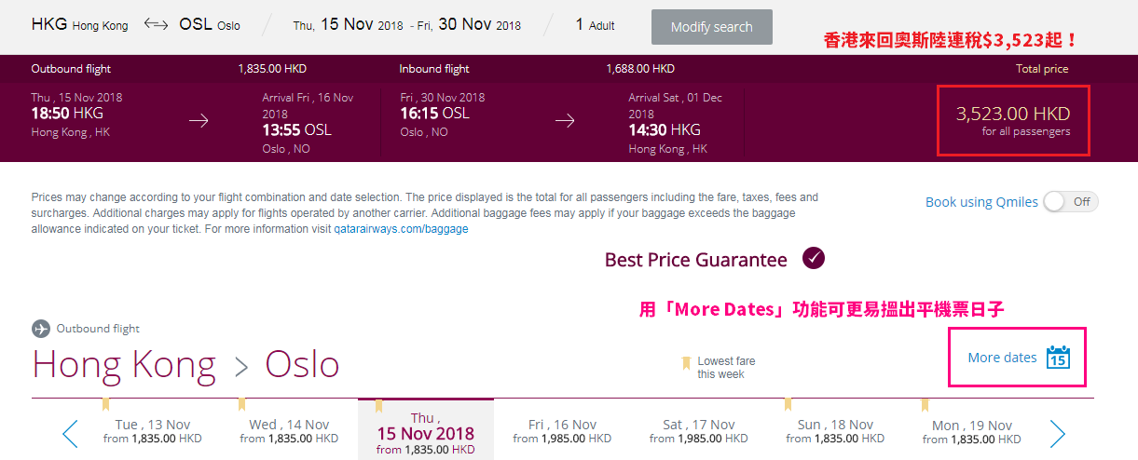The image size is (1138, 460).
Task: Click the 3,523.00 HKD total price box
Action: [x=1013, y=121]
